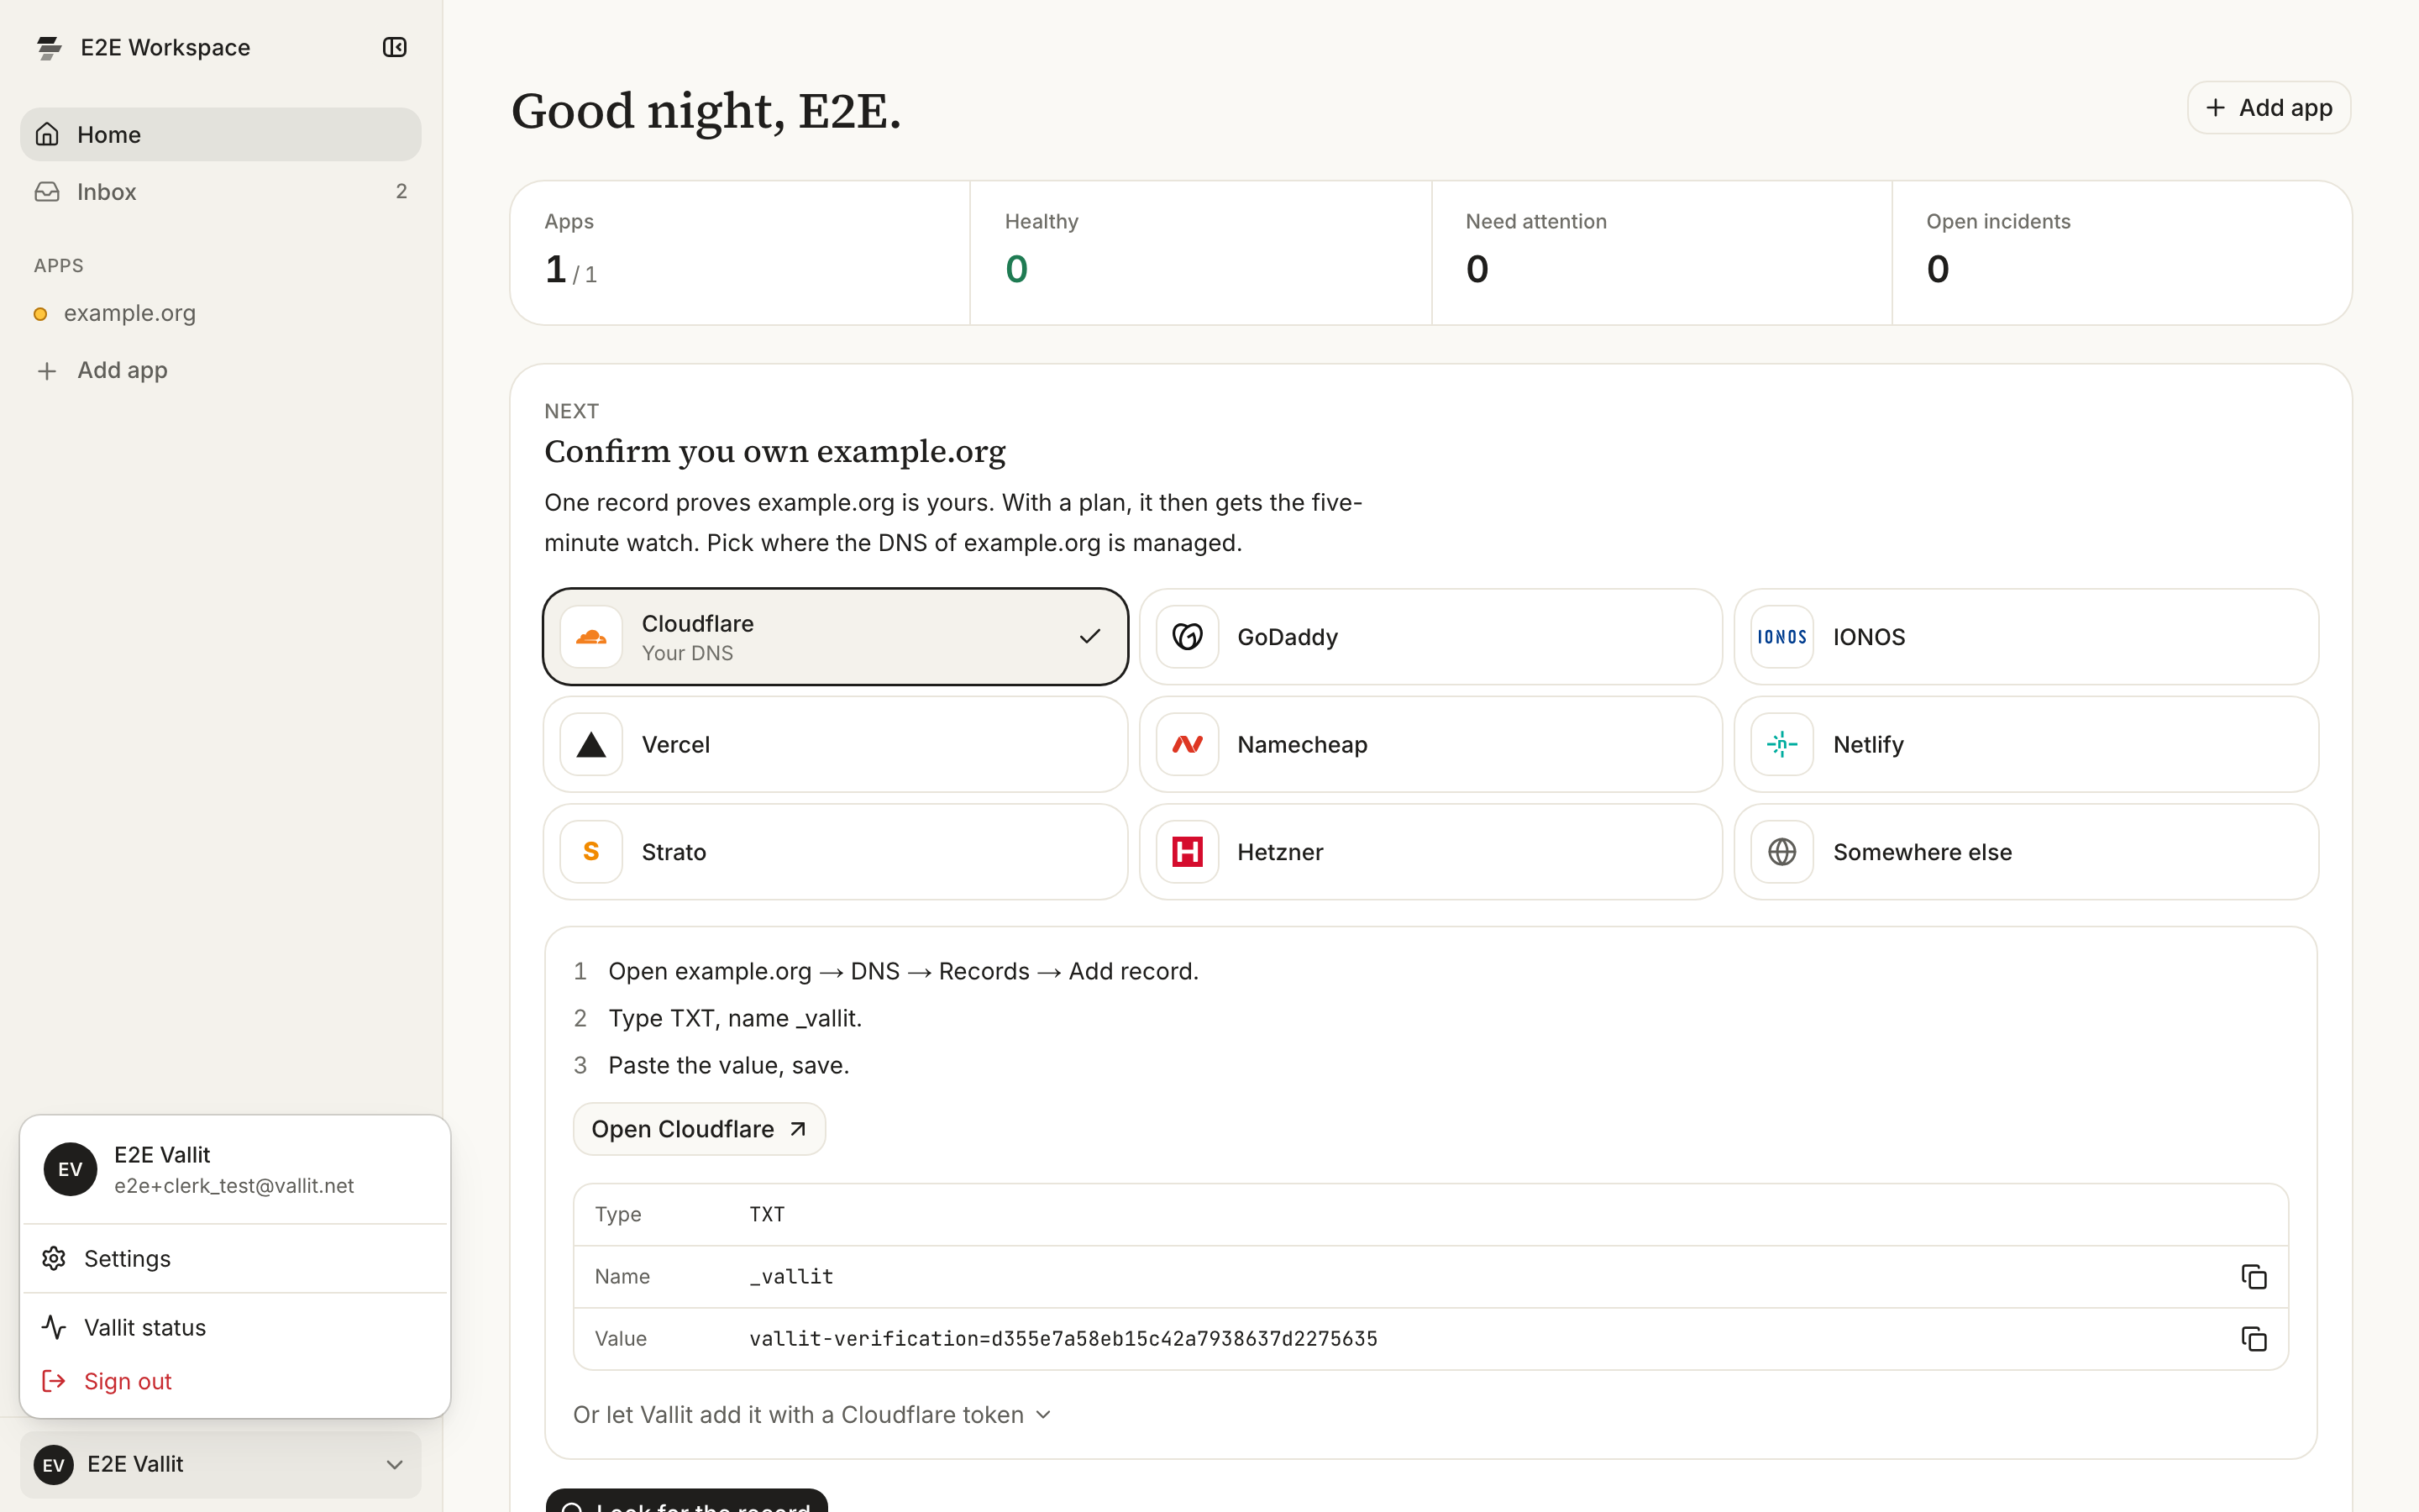The height and width of the screenshot is (1512, 2419).
Task: Choose Somewhere else as DNS provider
Action: 2026,852
